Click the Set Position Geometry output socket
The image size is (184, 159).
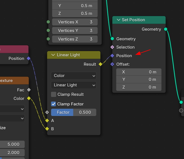165,29
